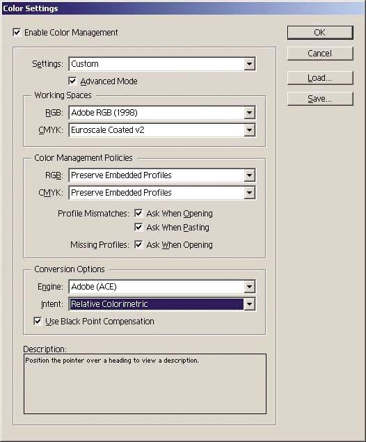This screenshot has width=366, height=442.
Task: Select the Relative Colorimetric intent field
Action: (x=157, y=304)
